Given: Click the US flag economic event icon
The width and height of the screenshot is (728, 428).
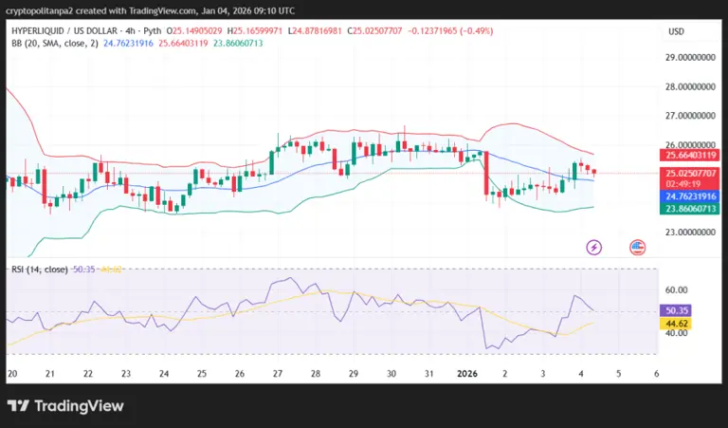Looking at the screenshot, I should (x=637, y=247).
